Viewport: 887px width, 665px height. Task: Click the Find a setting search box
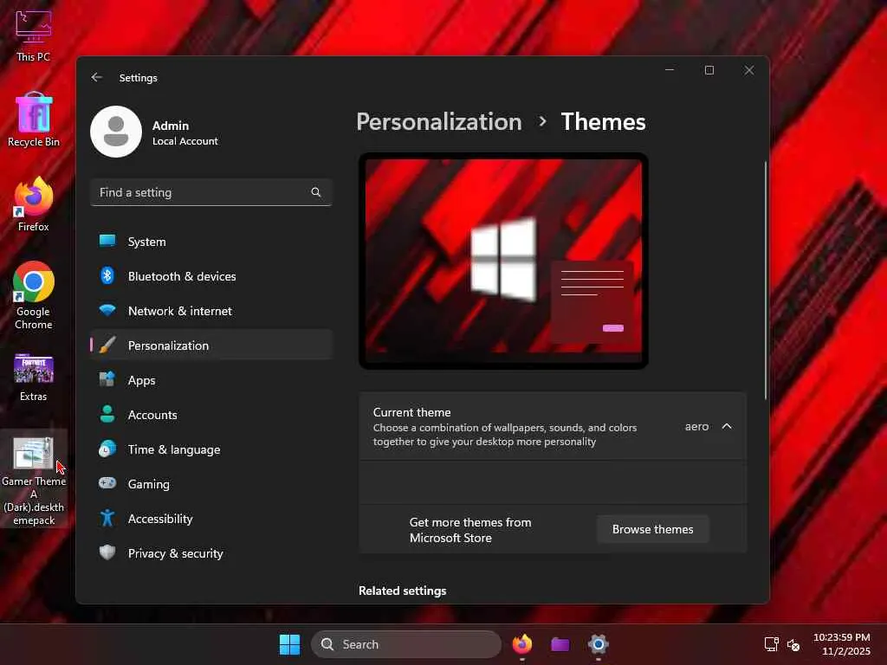point(211,192)
